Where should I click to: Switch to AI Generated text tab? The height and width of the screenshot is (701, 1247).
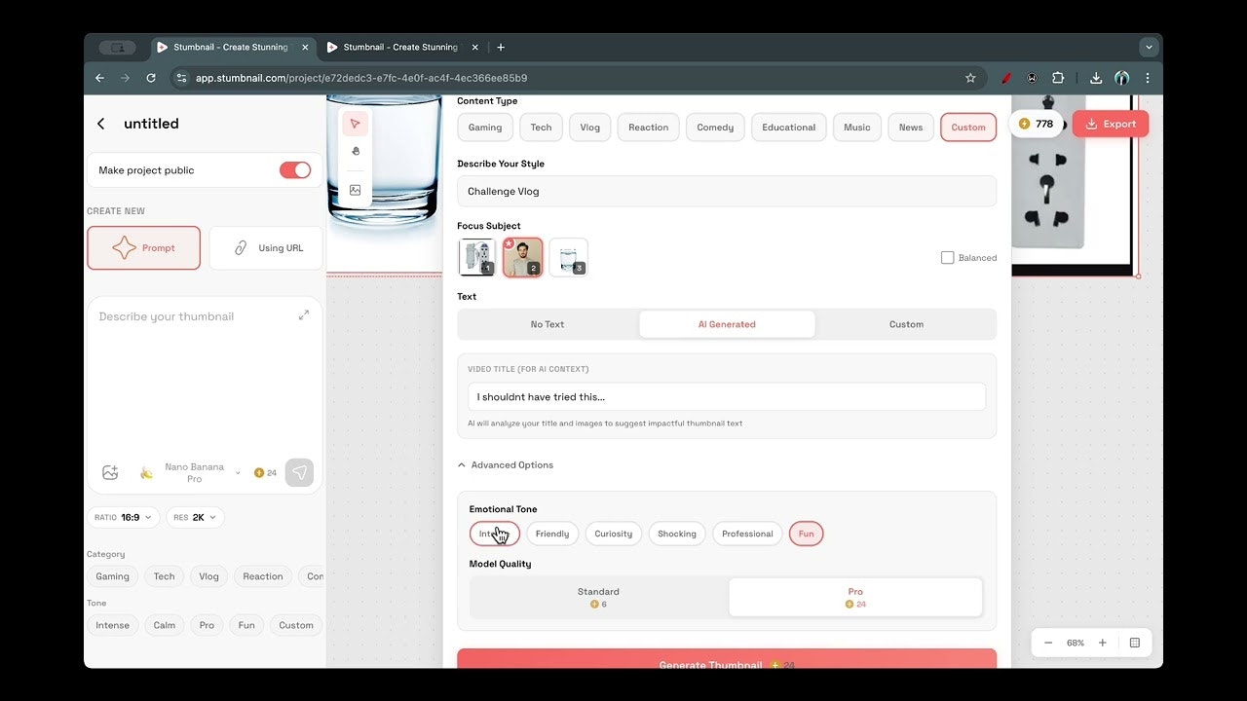(727, 324)
